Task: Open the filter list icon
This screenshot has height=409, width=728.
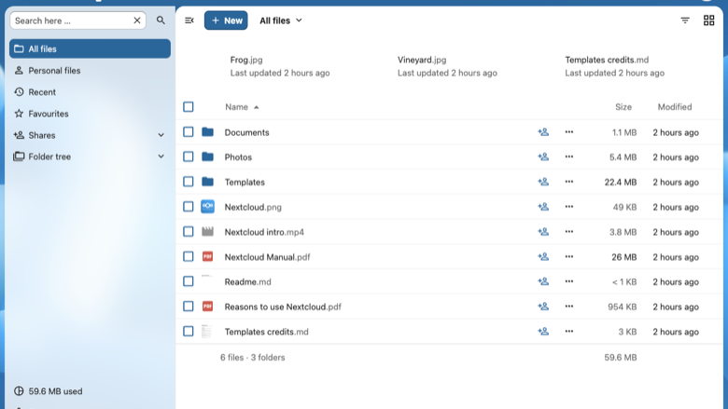Action: point(685,20)
